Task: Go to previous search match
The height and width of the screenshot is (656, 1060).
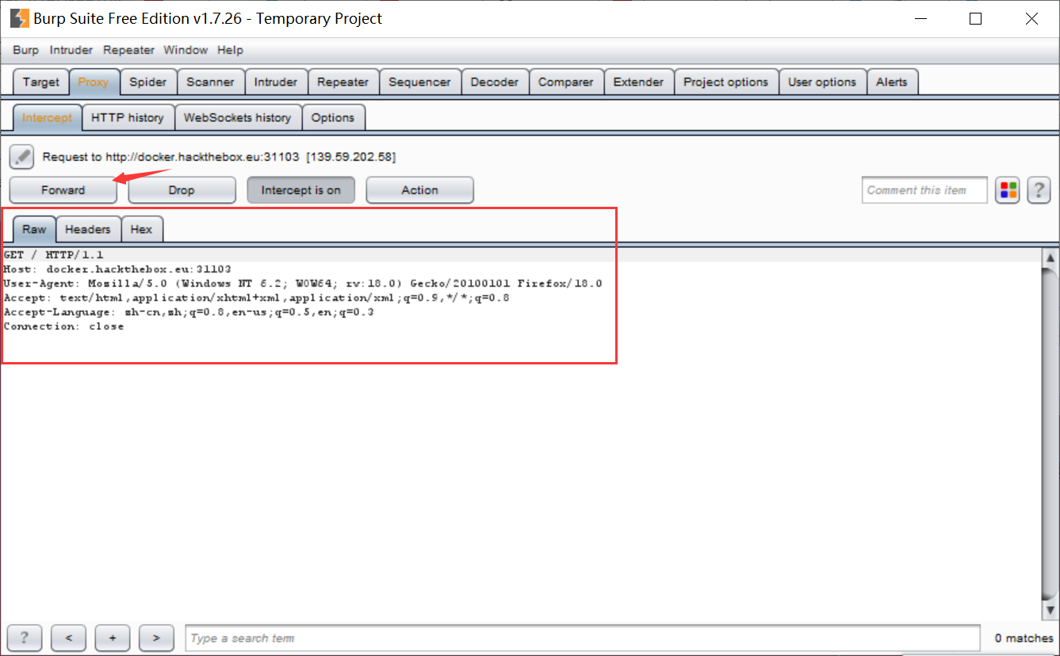Action: tap(69, 638)
